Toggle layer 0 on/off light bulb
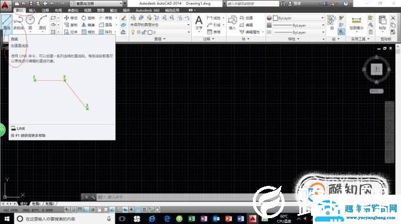The width and height of the screenshot is (401, 224). tap(133, 32)
